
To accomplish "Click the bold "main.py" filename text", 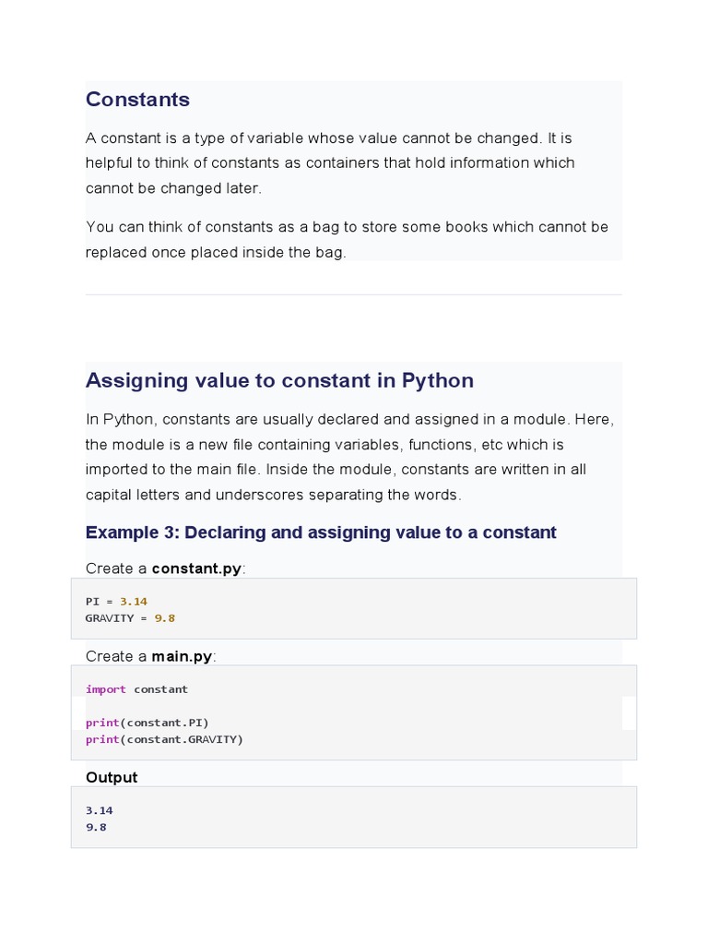I will (x=182, y=656).
